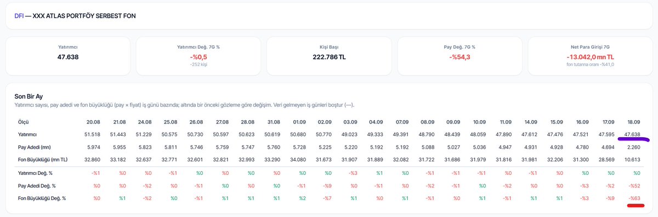Click the -252 kişi subtext

pyautogui.click(x=198, y=64)
